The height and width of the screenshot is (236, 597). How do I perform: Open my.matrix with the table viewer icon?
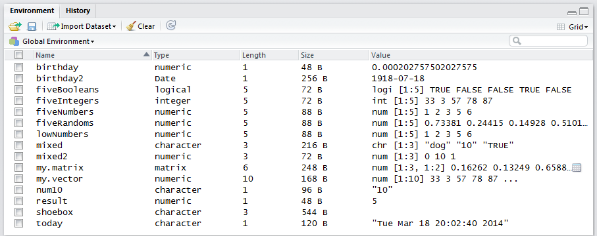tap(577, 167)
